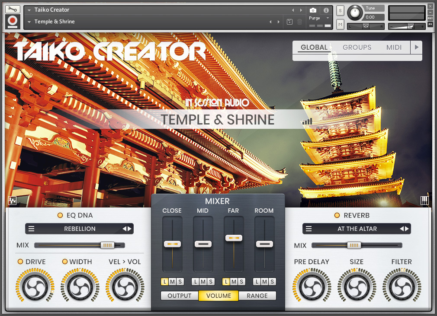The image size is (437, 316).
Task: Mute the ROOM mixer channel
Action: pos(264,282)
